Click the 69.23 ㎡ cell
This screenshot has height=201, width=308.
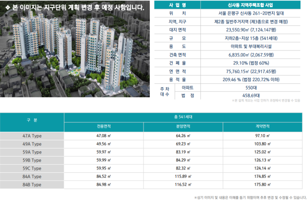183,144
